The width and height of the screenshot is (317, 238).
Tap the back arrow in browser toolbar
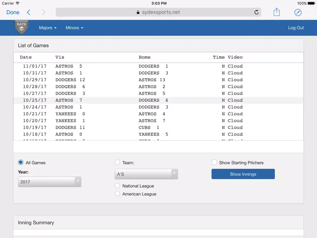[29, 12]
